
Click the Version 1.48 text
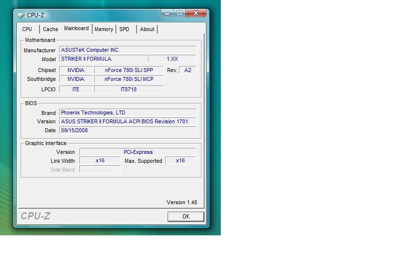click(182, 202)
